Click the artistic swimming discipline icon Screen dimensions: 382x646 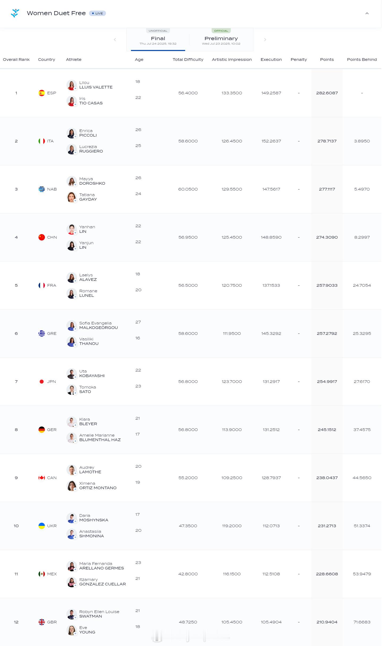coord(15,13)
